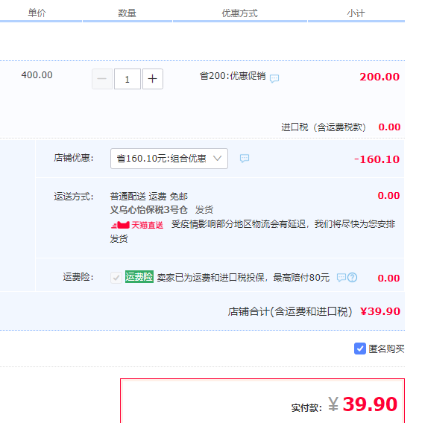Toggle the 匿名购买 checkbox
This screenshot has height=423, width=422.
[360, 349]
